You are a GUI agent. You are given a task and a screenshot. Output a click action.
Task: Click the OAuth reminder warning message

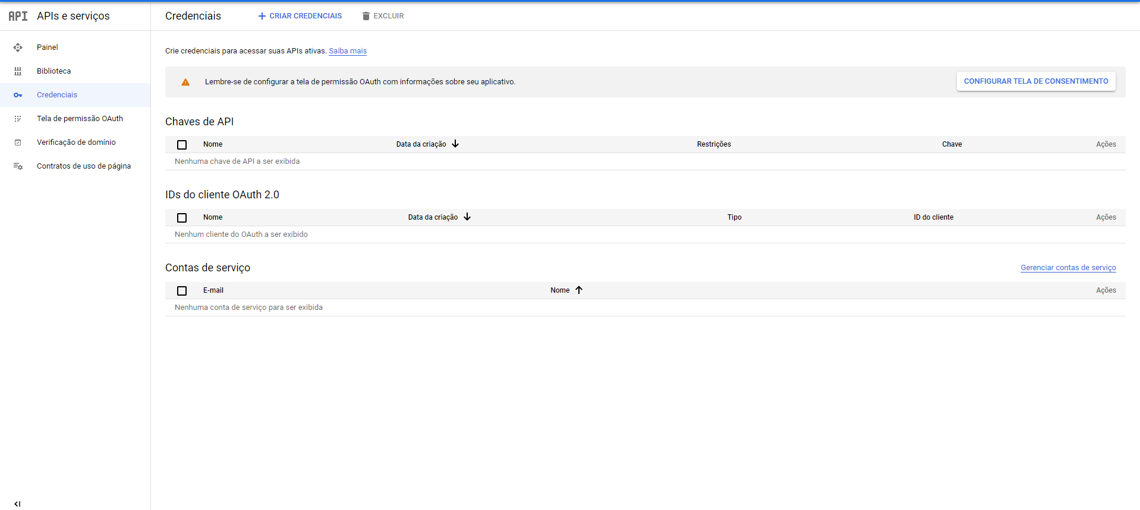click(x=360, y=82)
